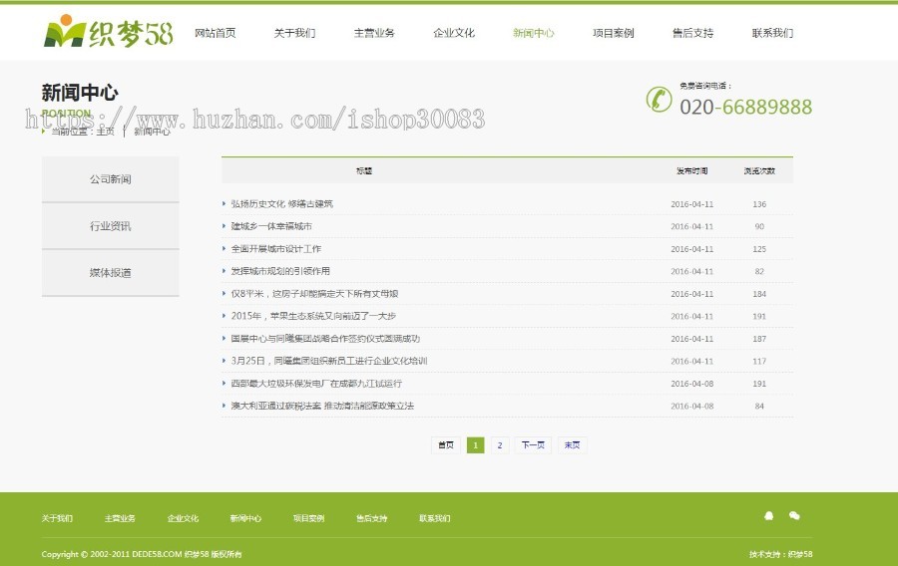Click 售后支持 in the footer links
The image size is (898, 566).
(x=371, y=519)
